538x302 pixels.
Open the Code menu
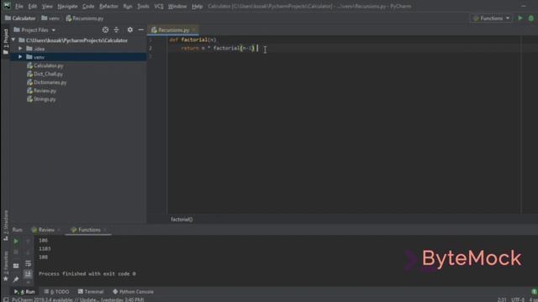pyautogui.click(x=88, y=6)
